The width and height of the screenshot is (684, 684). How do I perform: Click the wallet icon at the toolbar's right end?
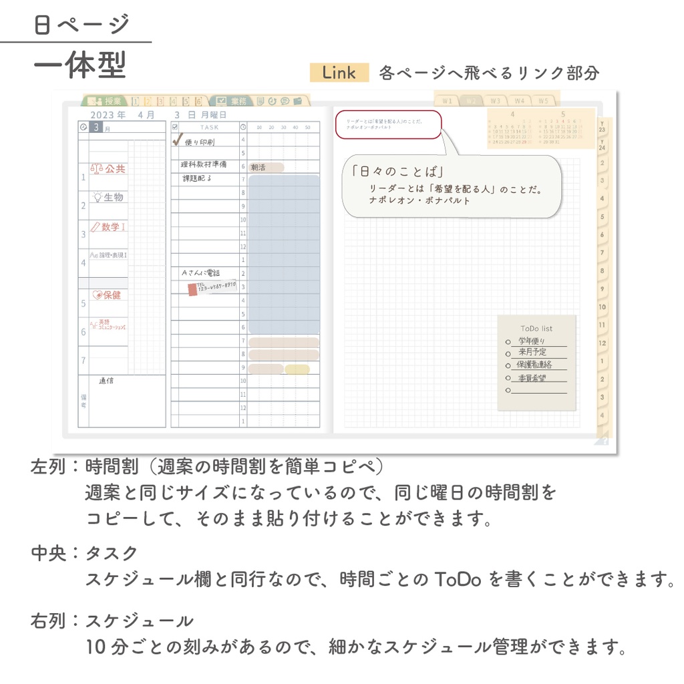coord(299,100)
